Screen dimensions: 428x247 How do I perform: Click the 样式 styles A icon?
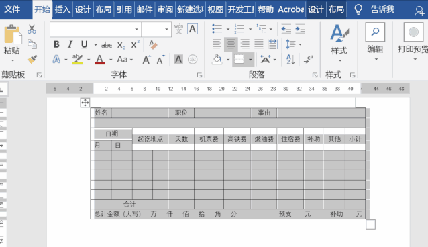(339, 33)
